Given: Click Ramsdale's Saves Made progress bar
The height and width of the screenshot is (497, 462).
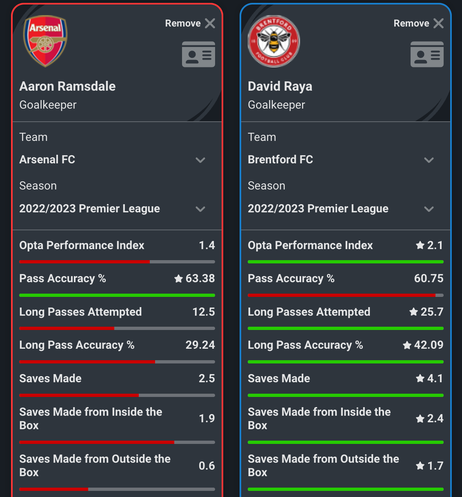Looking at the screenshot, I should (117, 395).
